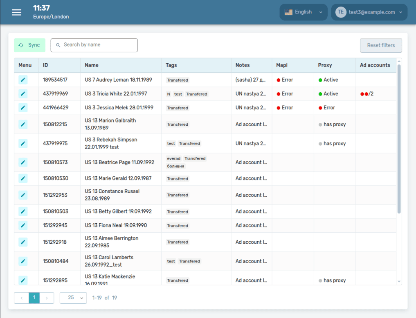Open the hamburger navigation menu
This screenshot has width=416, height=318.
16,12
